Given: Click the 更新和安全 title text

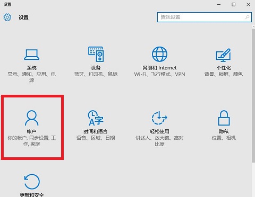Looking at the screenshot, I should pos(32,195).
